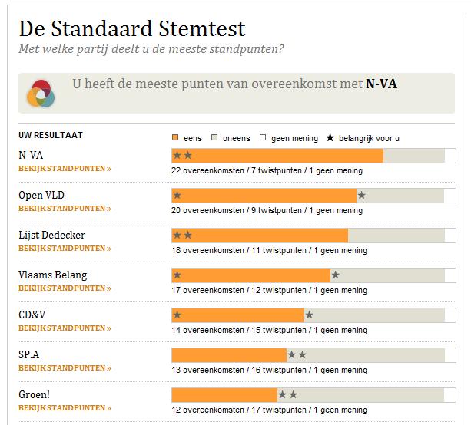Click the stars on Lijst Dedecker bar
471x425 pixels.
click(182, 236)
